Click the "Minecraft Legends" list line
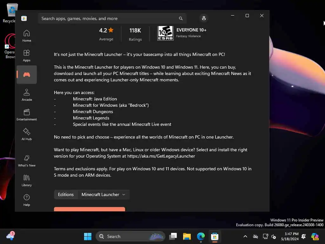The height and width of the screenshot is (244, 325). 91,118
